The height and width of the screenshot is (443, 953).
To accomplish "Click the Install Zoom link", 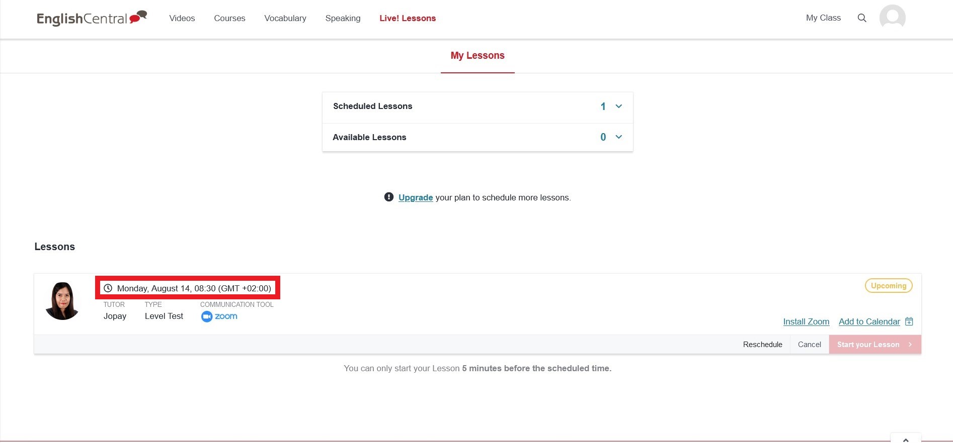I will (x=806, y=321).
